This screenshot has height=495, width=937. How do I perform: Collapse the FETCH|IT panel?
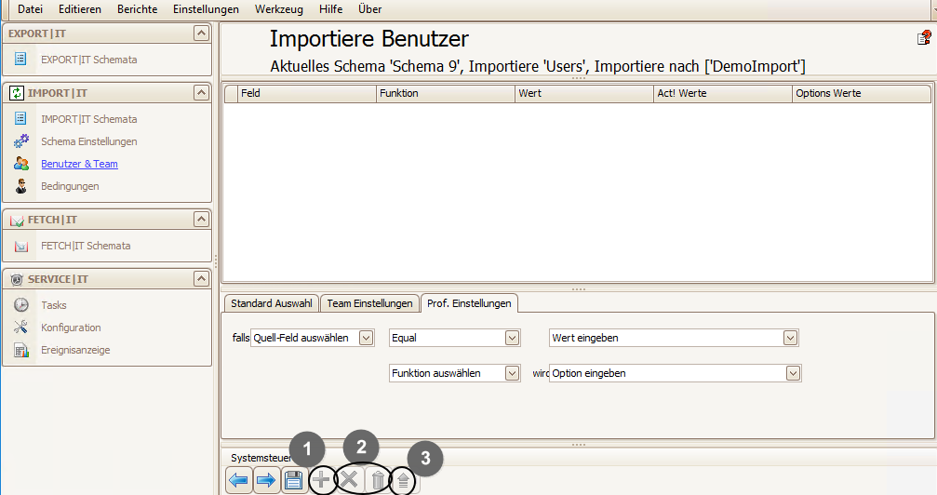coord(201,220)
